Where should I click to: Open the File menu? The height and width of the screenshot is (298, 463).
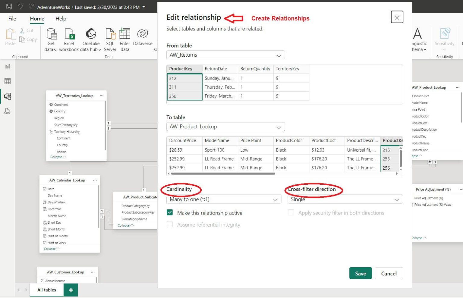click(12, 18)
